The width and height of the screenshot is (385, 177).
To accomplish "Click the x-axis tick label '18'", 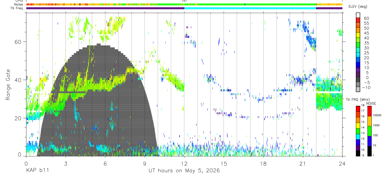I will pos(263,164).
